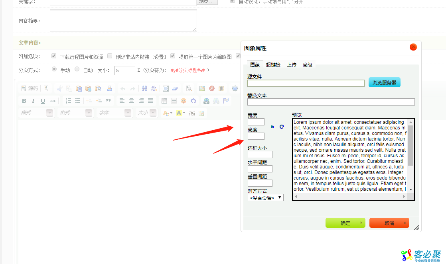This screenshot has width=446, height=264.
Task: Click the reset image size icon
Action: tap(282, 127)
